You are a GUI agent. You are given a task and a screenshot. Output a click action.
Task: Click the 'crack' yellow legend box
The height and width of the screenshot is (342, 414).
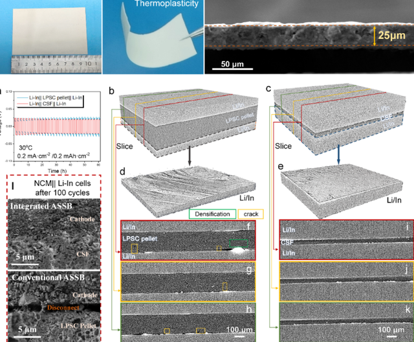pyautogui.click(x=251, y=214)
